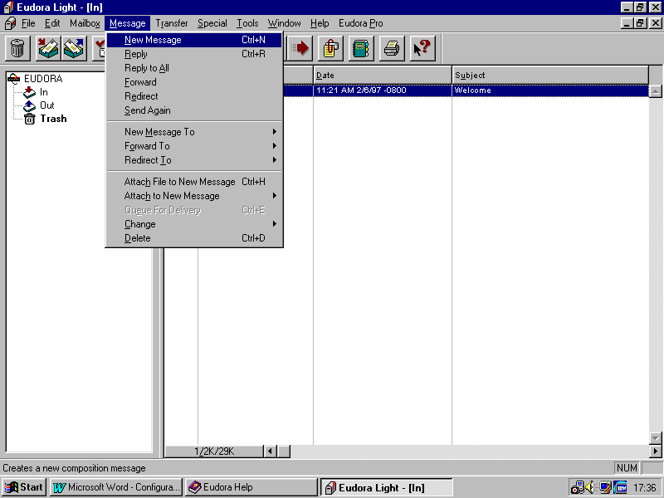Choose Send Again menu entry
The image size is (664, 498).
(x=194, y=110)
